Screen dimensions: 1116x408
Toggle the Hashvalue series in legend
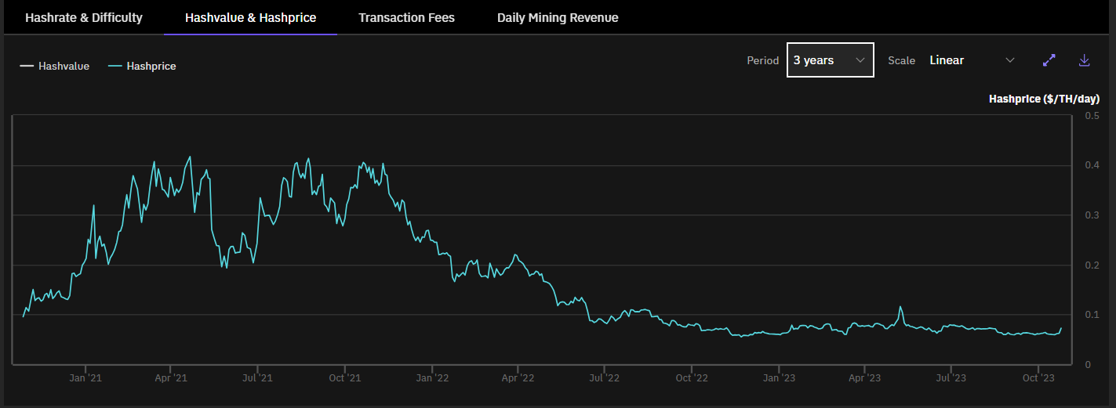[55, 66]
